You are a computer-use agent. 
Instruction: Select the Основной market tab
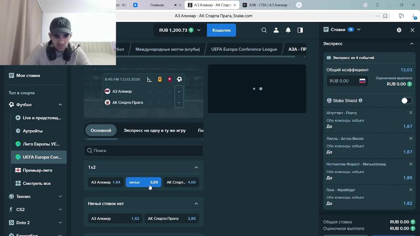tap(101, 130)
